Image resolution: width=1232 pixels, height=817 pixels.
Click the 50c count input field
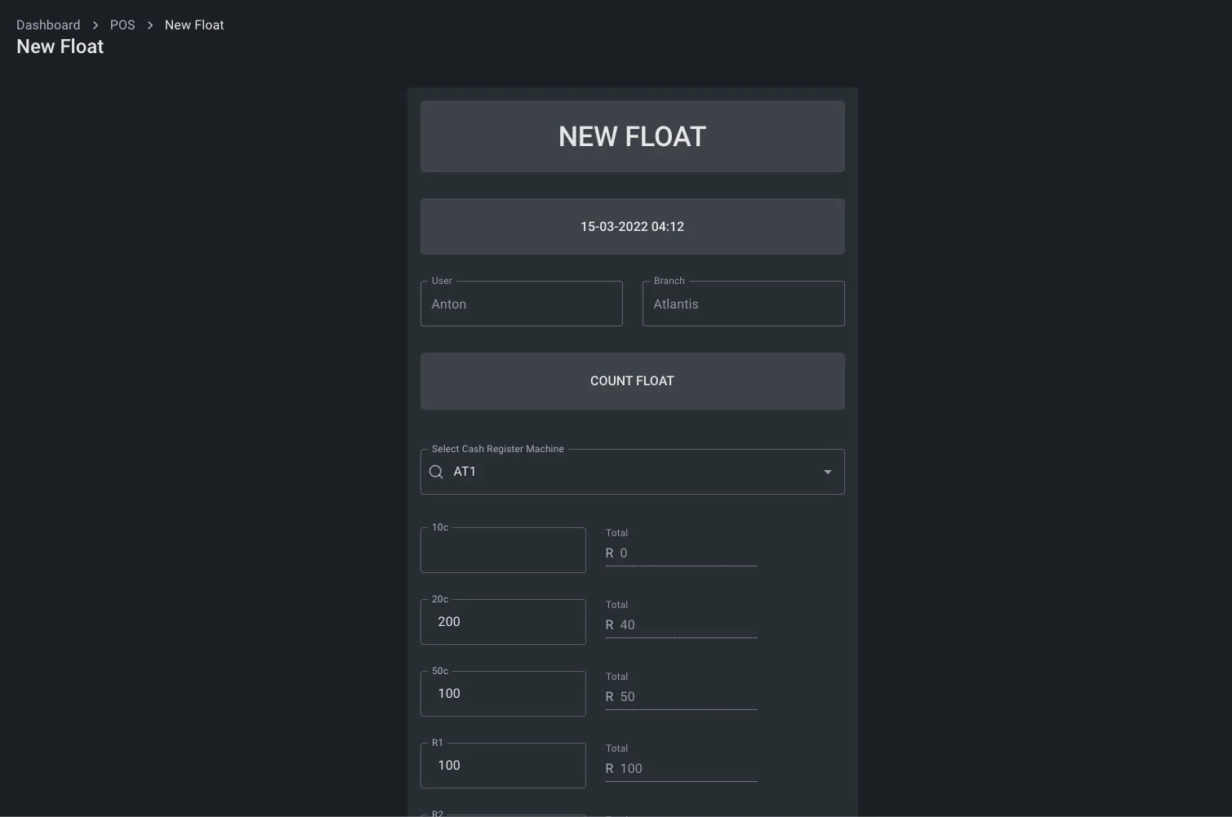click(x=503, y=694)
